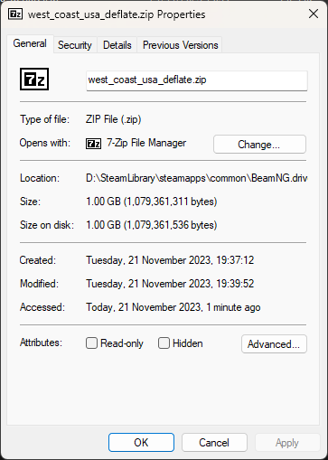Close the Properties dialog with the X
The height and width of the screenshot is (460, 328).
(x=314, y=14)
